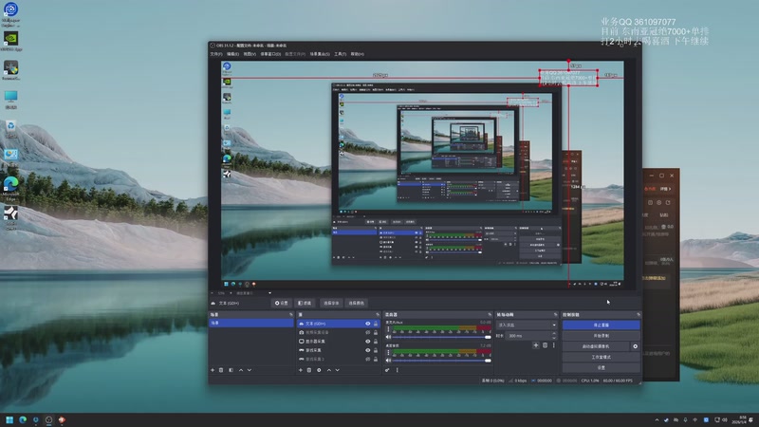Mute the first mixer channel speaker icon
The image size is (759, 427).
(388, 337)
